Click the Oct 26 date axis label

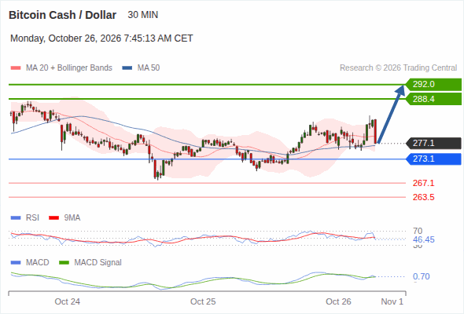[x=338, y=301]
